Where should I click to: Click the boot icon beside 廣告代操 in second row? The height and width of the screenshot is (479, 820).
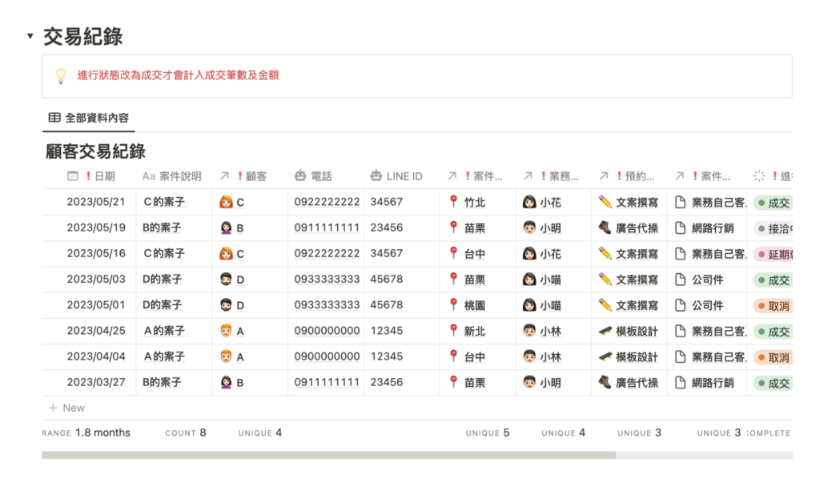(x=605, y=228)
